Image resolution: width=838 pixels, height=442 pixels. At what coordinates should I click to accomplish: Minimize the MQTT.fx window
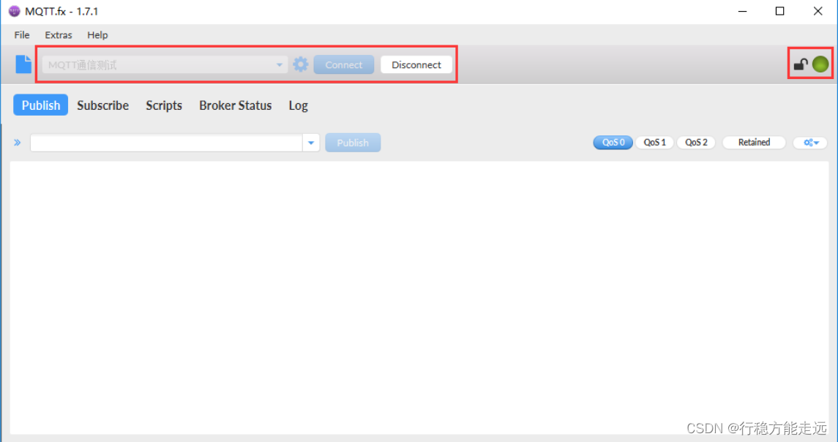(742, 11)
